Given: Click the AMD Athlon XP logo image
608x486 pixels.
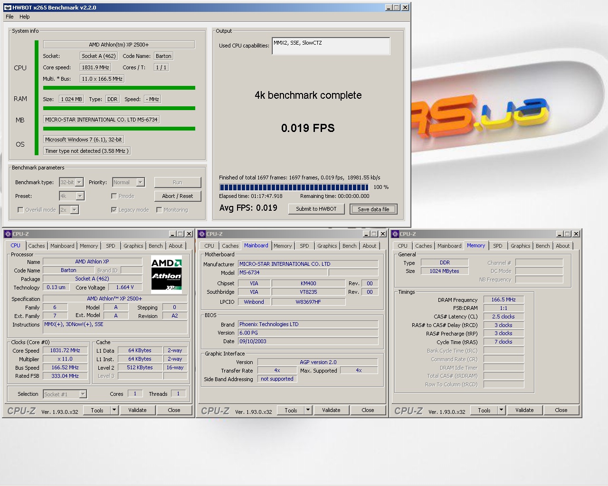Looking at the screenshot, I should (166, 274).
